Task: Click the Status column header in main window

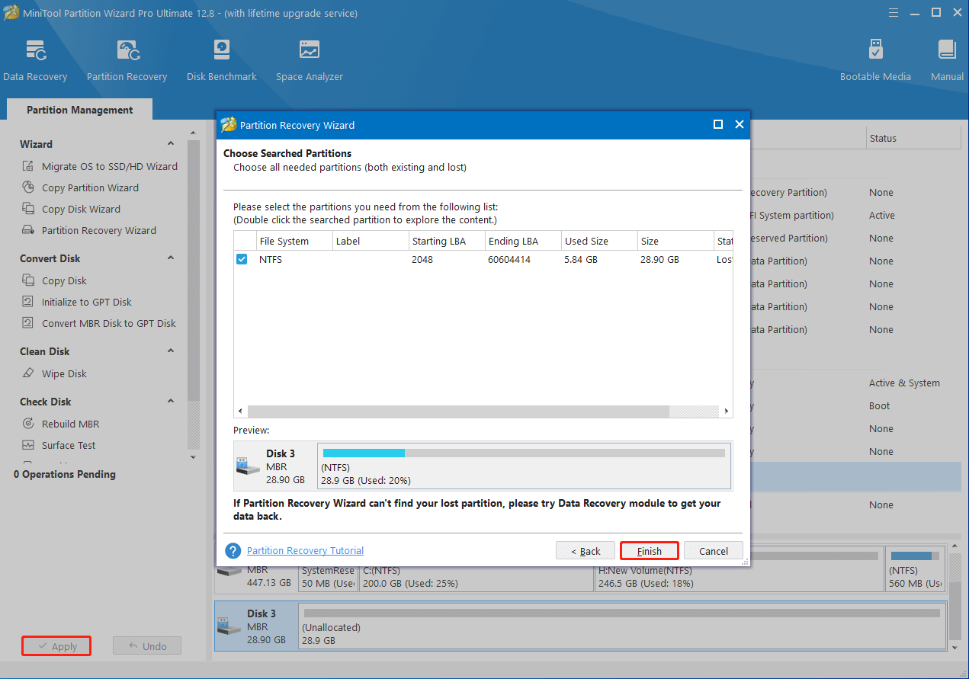Action: point(913,138)
